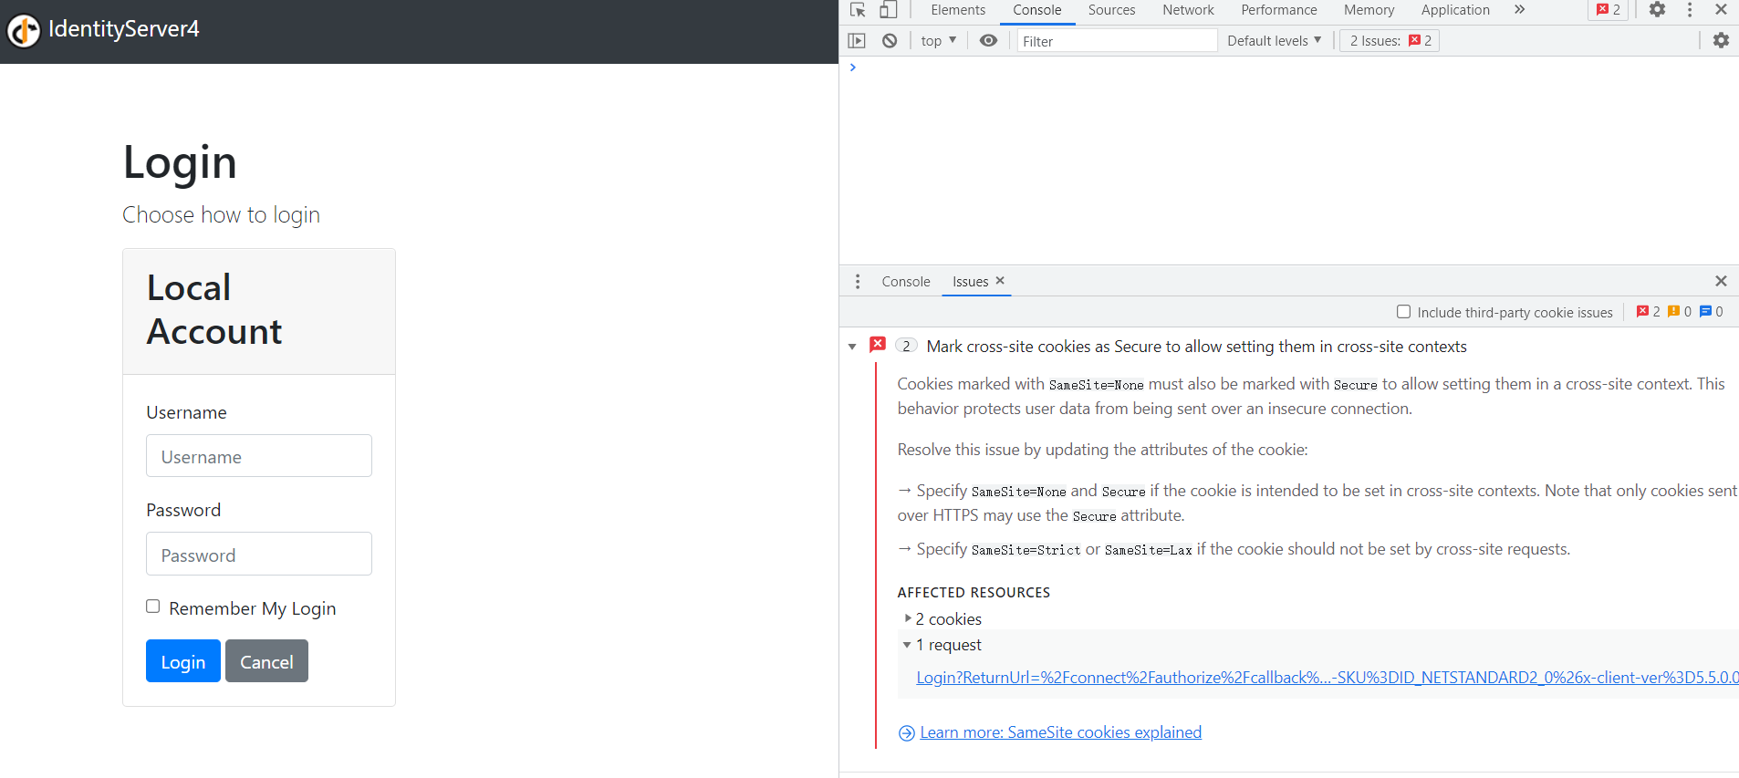This screenshot has width=1739, height=778.
Task: Collapse the 1 request resource list
Action: 907,645
